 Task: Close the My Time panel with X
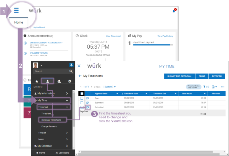79,66
